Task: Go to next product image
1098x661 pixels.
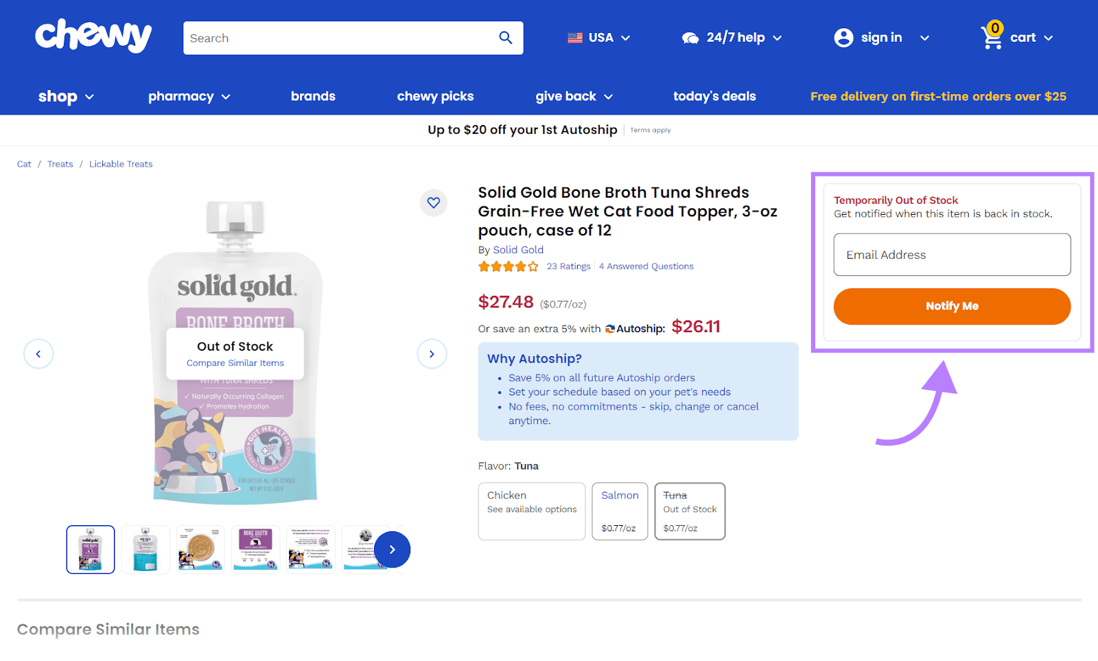Action: coord(432,354)
